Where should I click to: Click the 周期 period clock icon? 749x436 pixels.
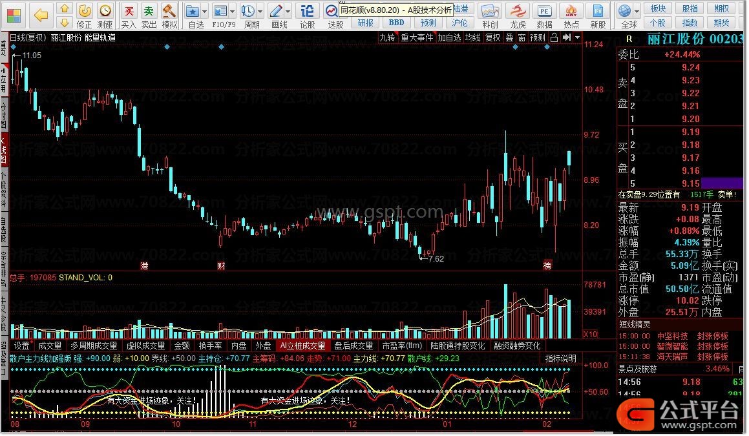point(248,11)
